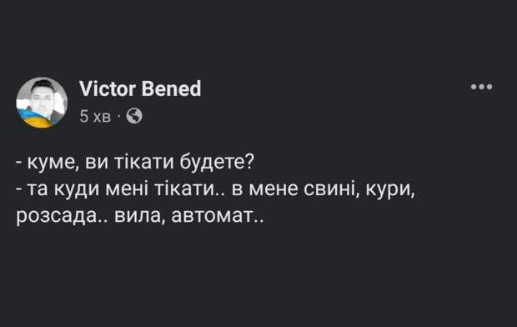Click the word 'розсада' in the post
This screenshot has height=327, width=517.
click(x=56, y=218)
